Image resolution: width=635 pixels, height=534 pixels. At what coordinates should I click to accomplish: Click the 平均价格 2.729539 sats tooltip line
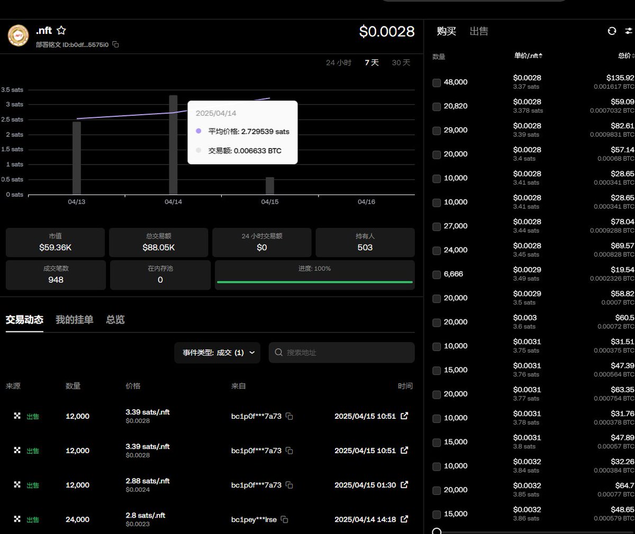(243, 132)
